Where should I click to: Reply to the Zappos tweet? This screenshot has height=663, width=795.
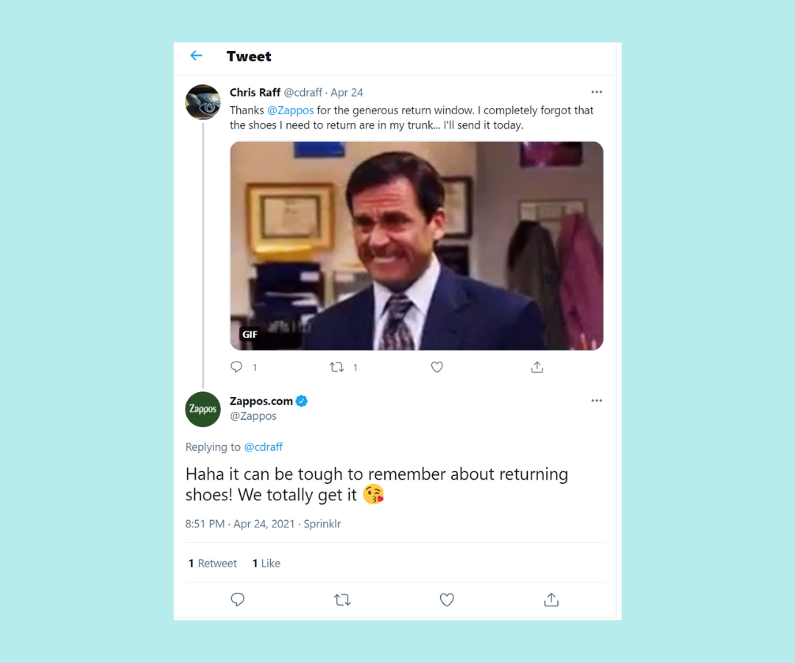point(237,600)
